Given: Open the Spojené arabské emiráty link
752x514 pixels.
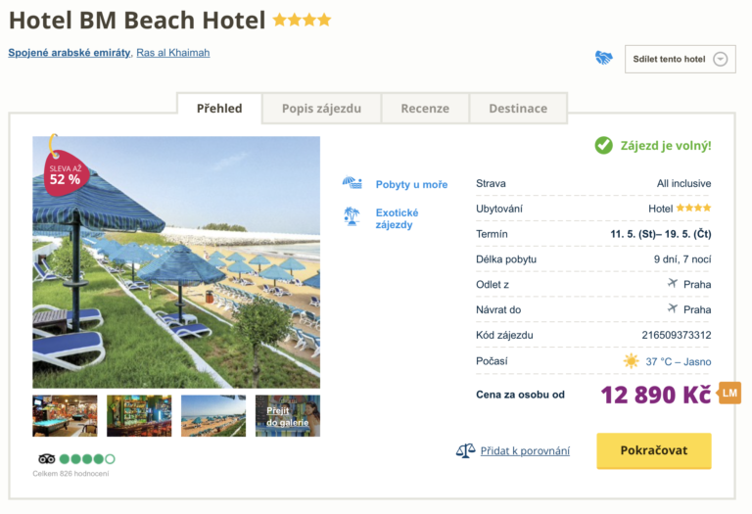Looking at the screenshot, I should click(70, 53).
